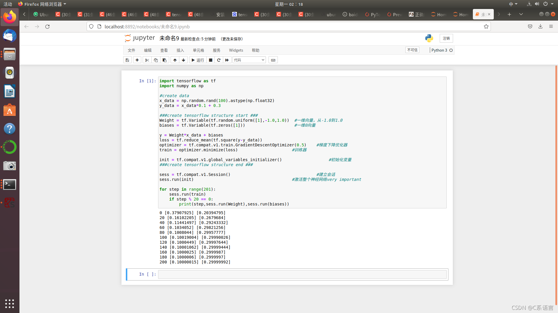Open Firefox downloads panel
This screenshot has height=313, width=558.
pyautogui.click(x=541, y=26)
